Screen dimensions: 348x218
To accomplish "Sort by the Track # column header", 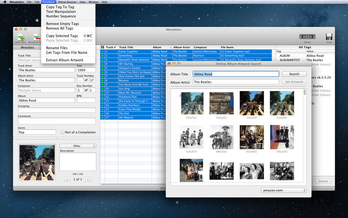I will (x=111, y=47).
